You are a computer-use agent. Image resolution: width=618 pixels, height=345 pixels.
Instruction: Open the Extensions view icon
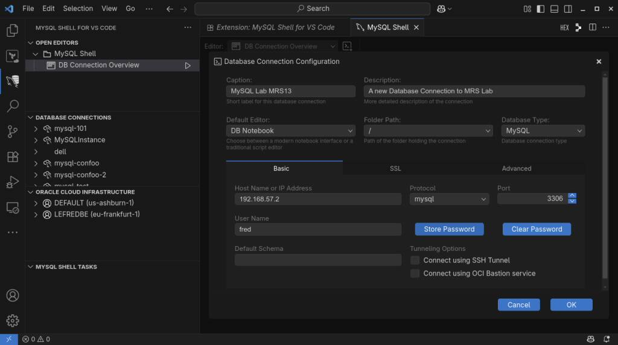click(12, 157)
